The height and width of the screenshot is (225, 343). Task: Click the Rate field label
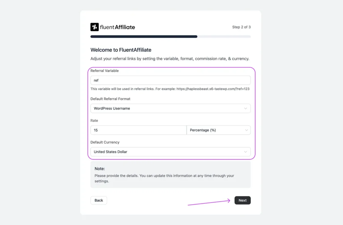(x=94, y=121)
